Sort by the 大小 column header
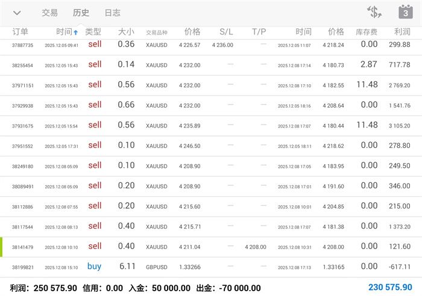422x296 pixels. [x=126, y=32]
